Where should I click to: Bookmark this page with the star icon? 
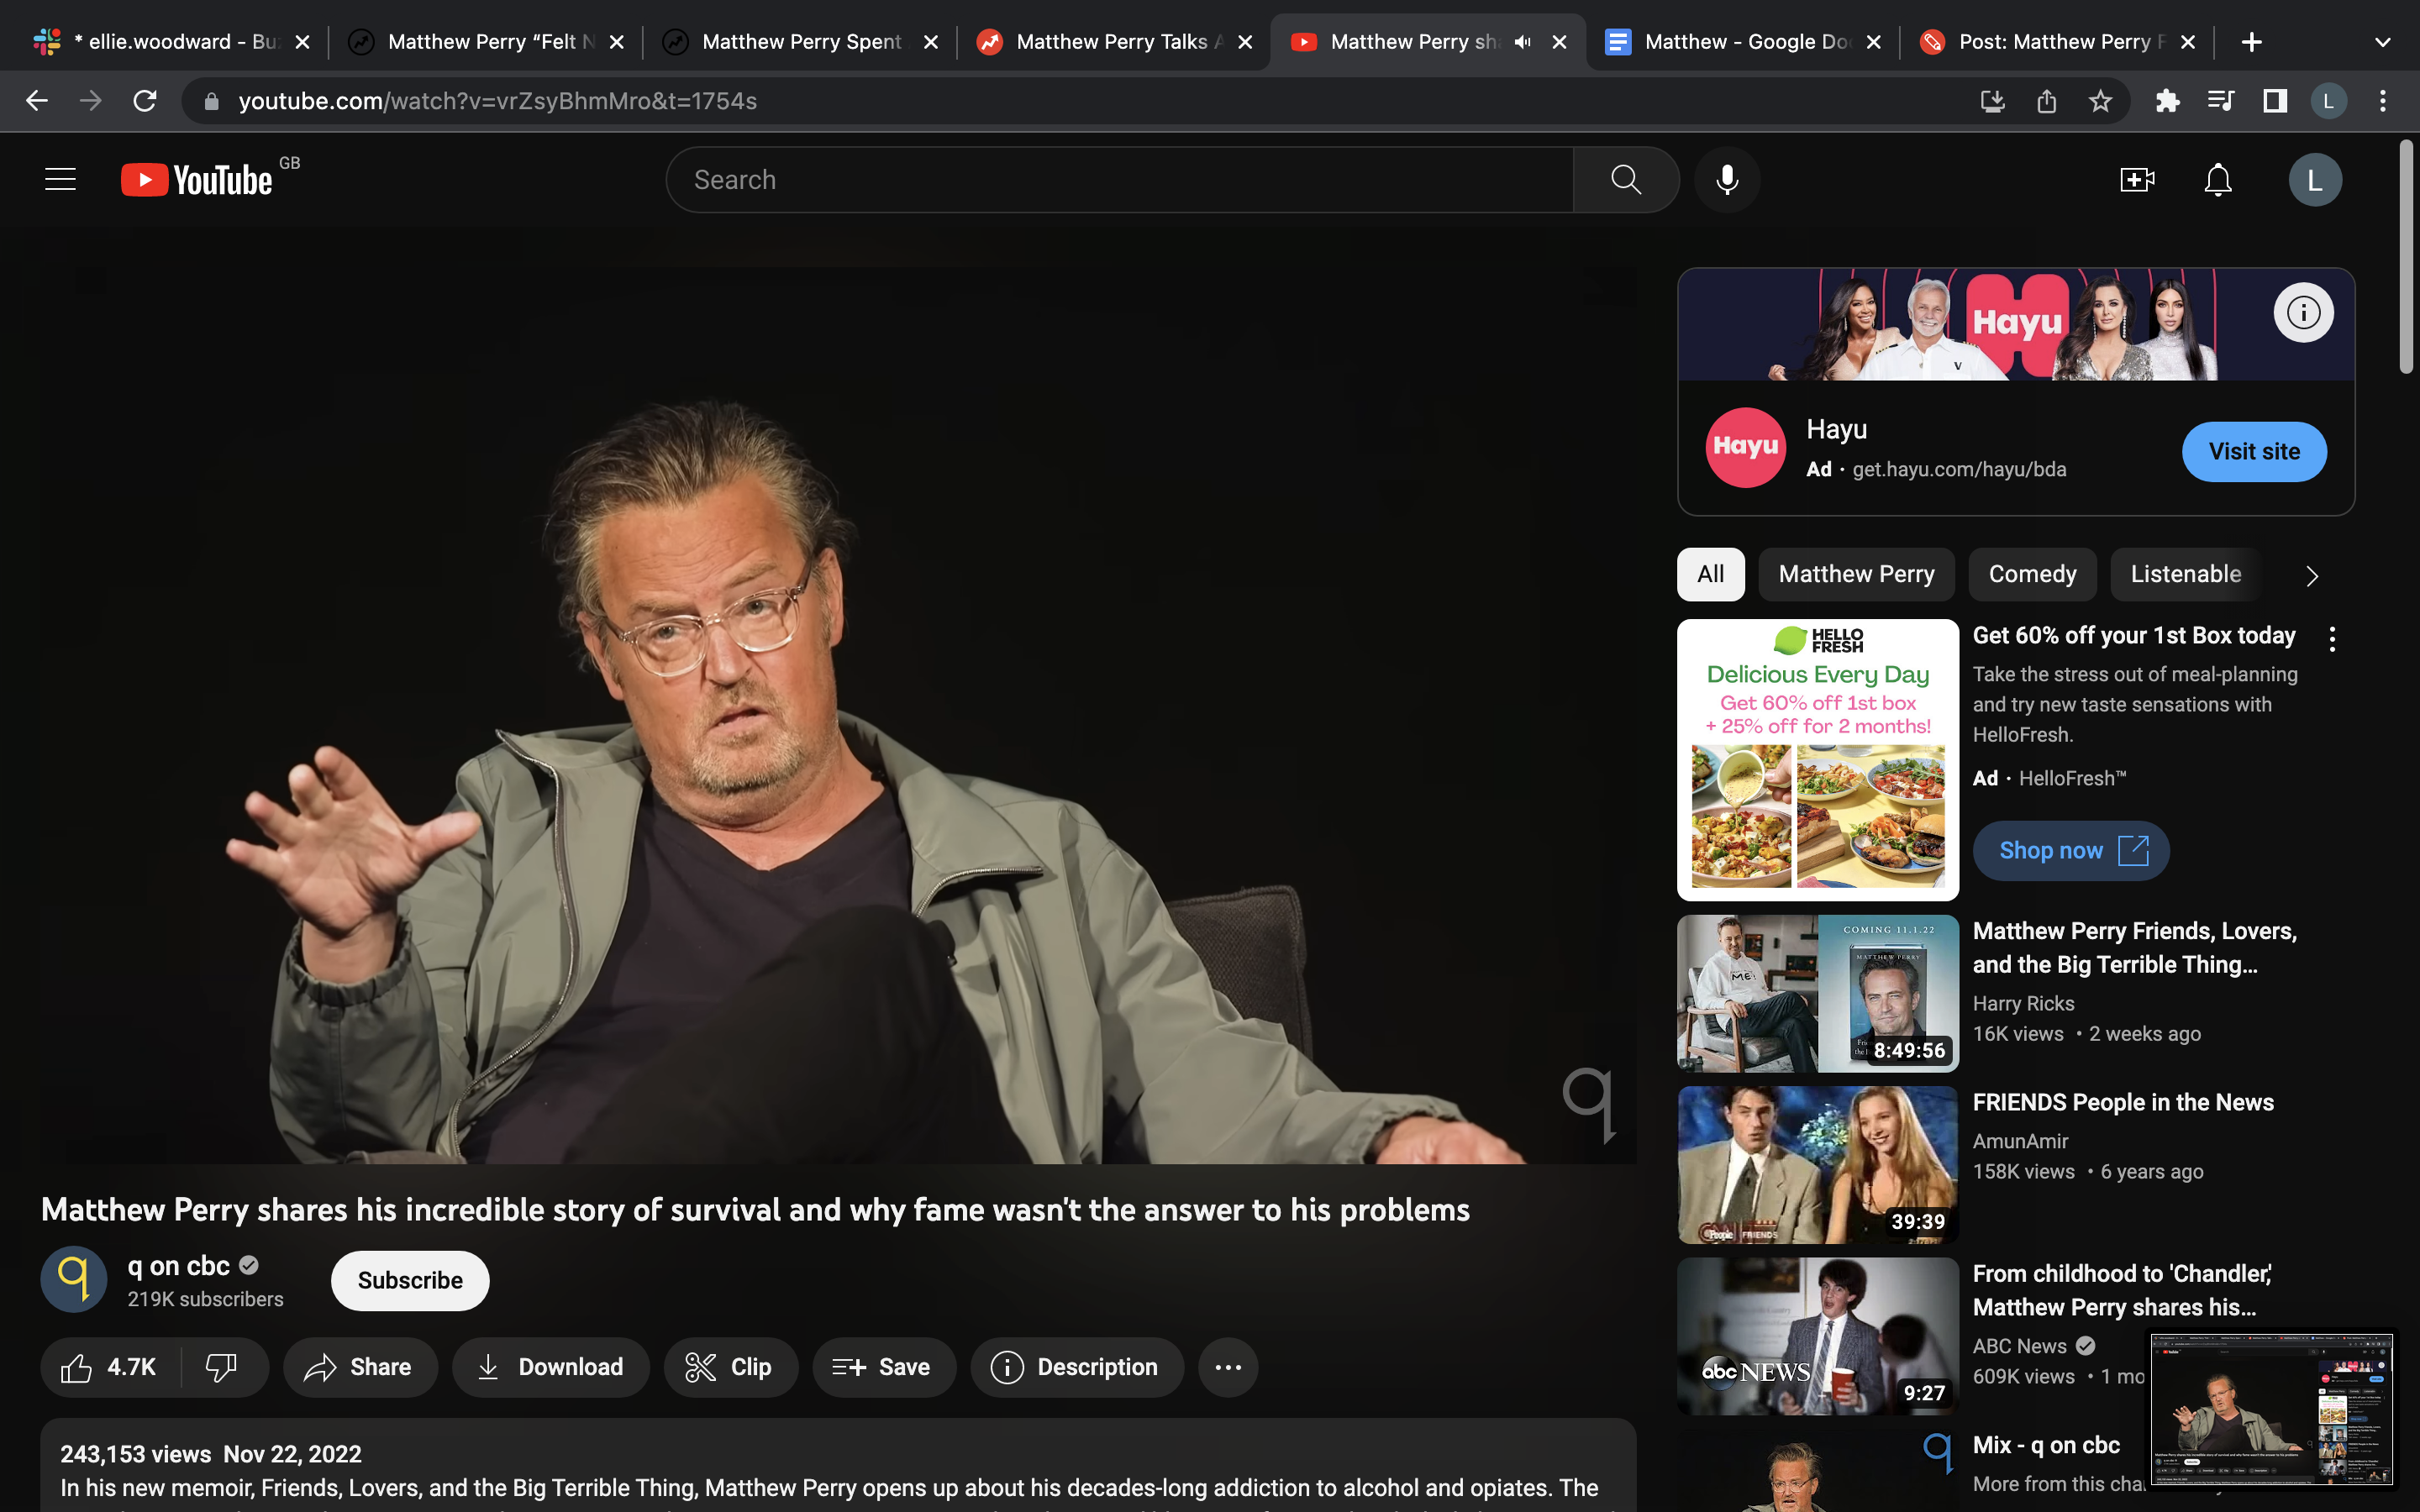(2100, 101)
